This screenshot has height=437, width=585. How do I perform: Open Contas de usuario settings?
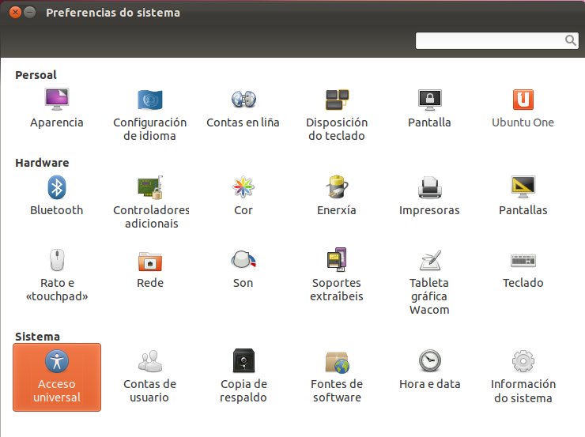tap(149, 376)
